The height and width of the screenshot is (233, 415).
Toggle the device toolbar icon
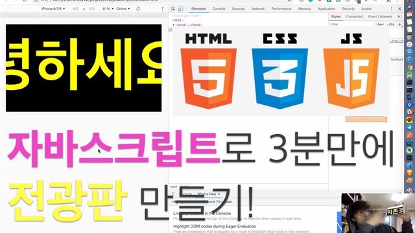click(180, 8)
